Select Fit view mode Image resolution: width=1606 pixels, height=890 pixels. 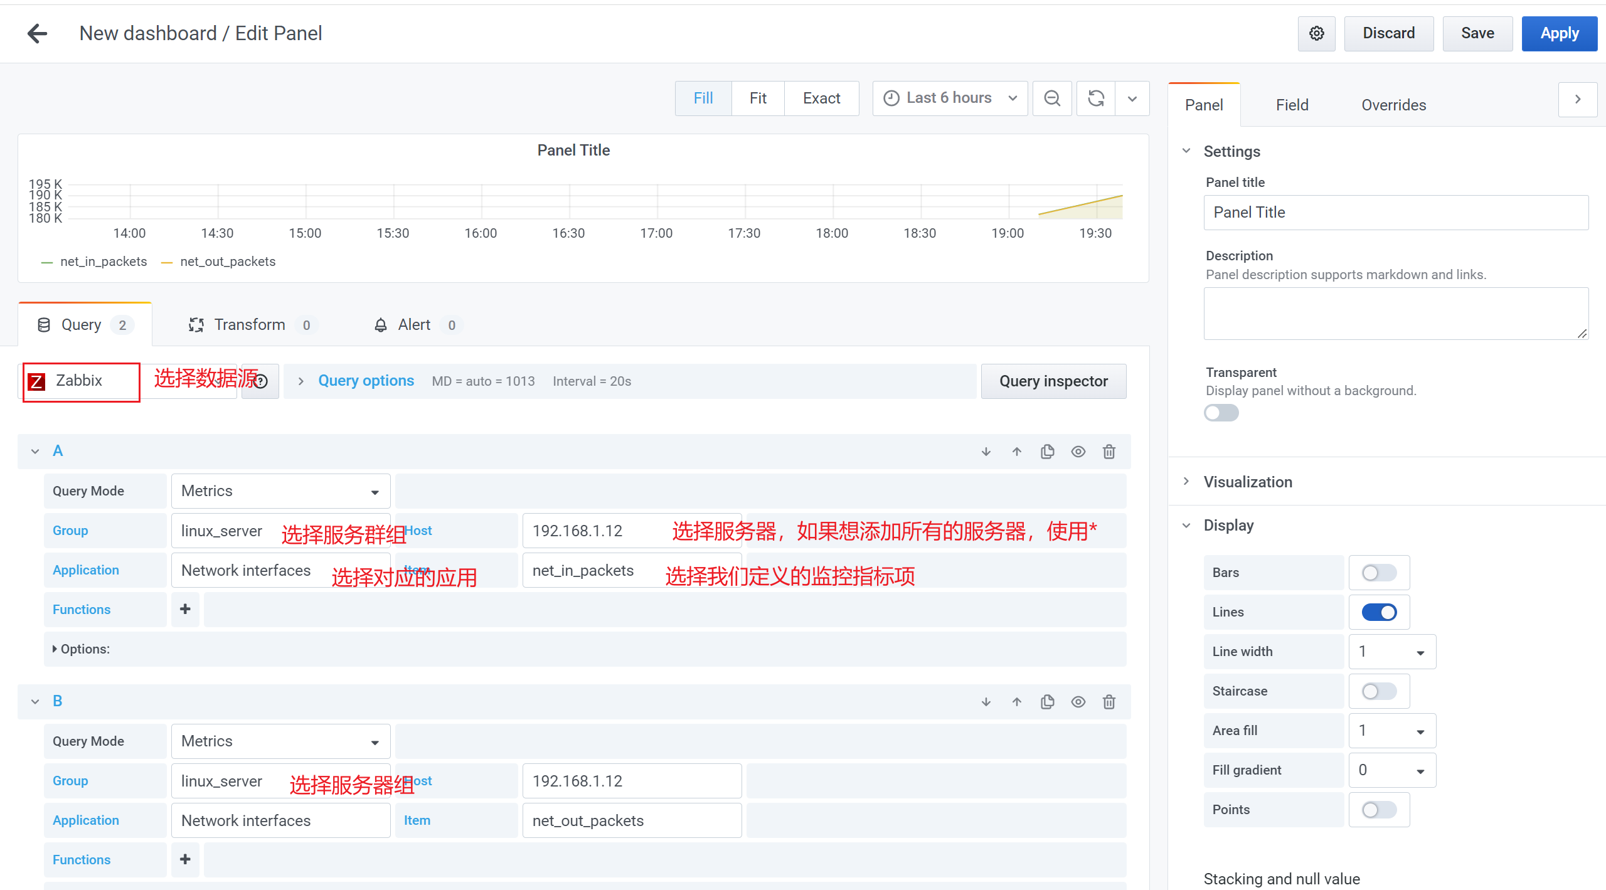[x=758, y=98]
